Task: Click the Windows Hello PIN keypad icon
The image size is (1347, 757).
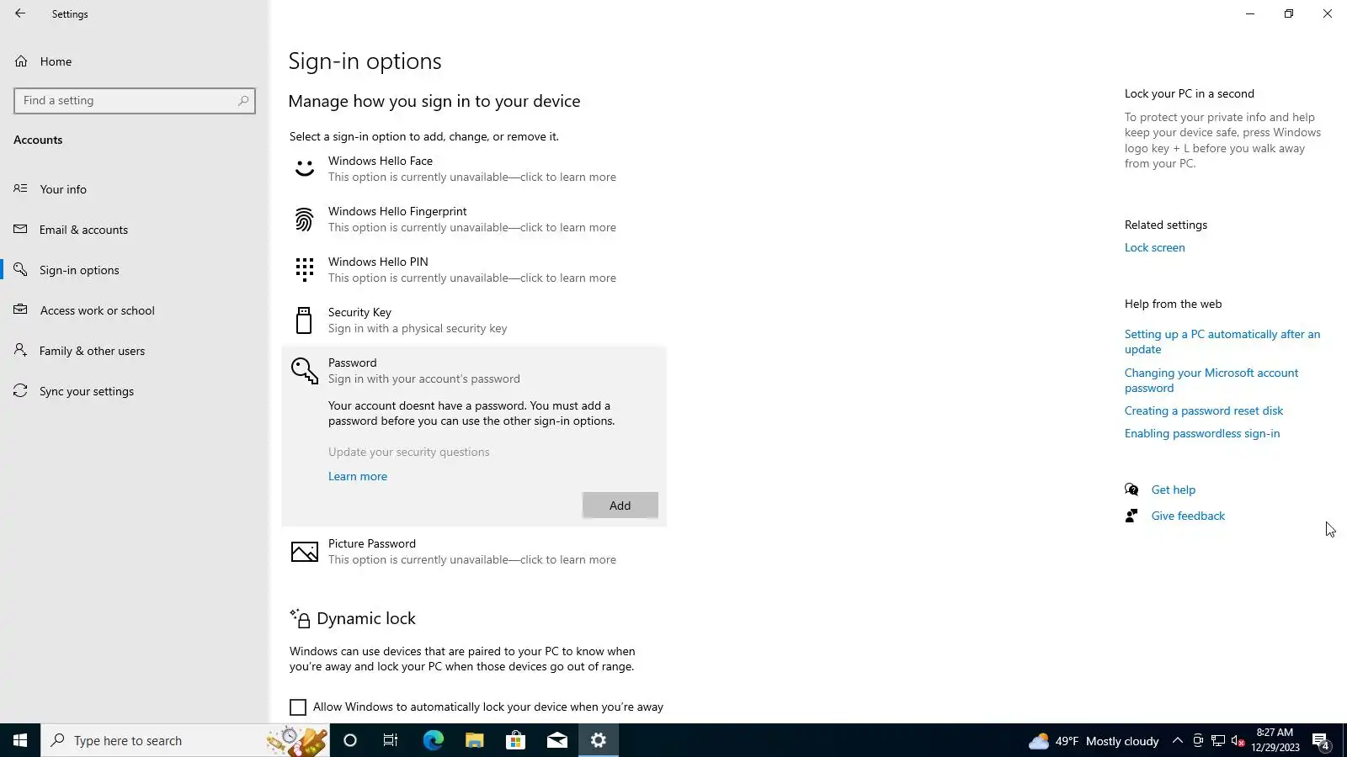Action: [304, 270]
